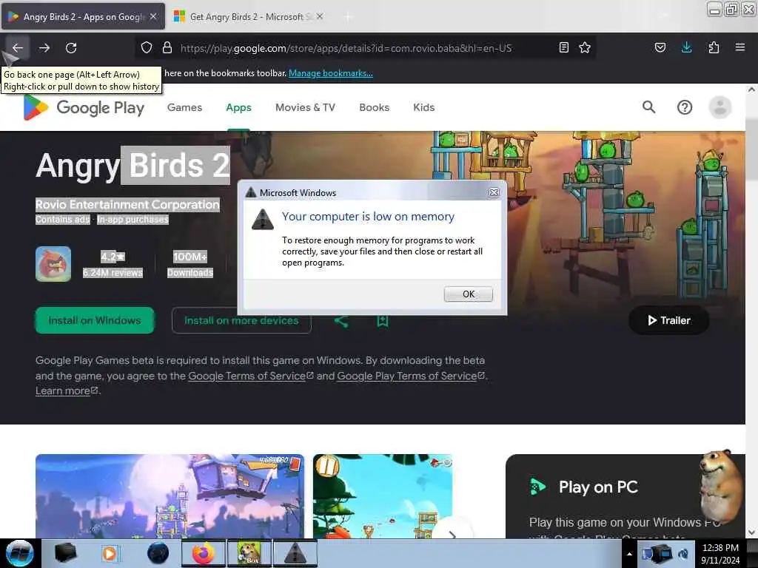
Task: Open the account avatar menu
Action: [720, 107]
